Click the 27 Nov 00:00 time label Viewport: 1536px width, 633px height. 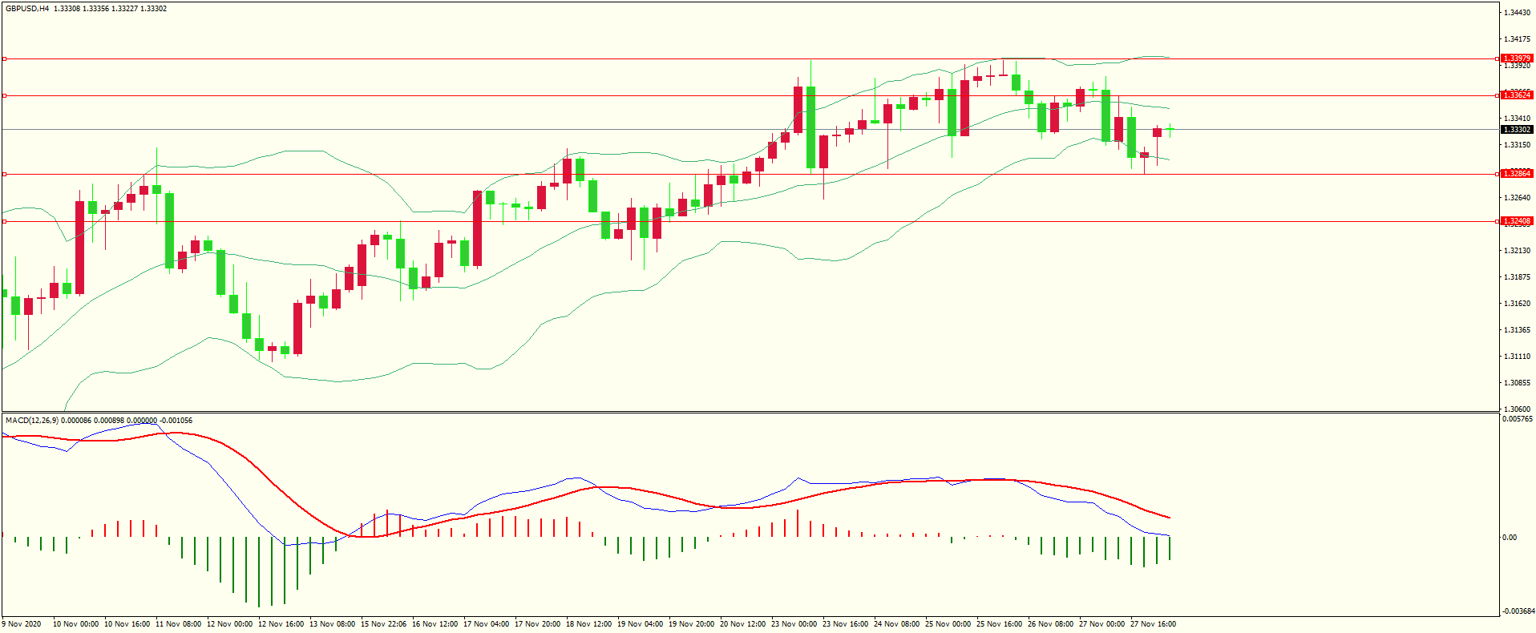(x=1102, y=624)
